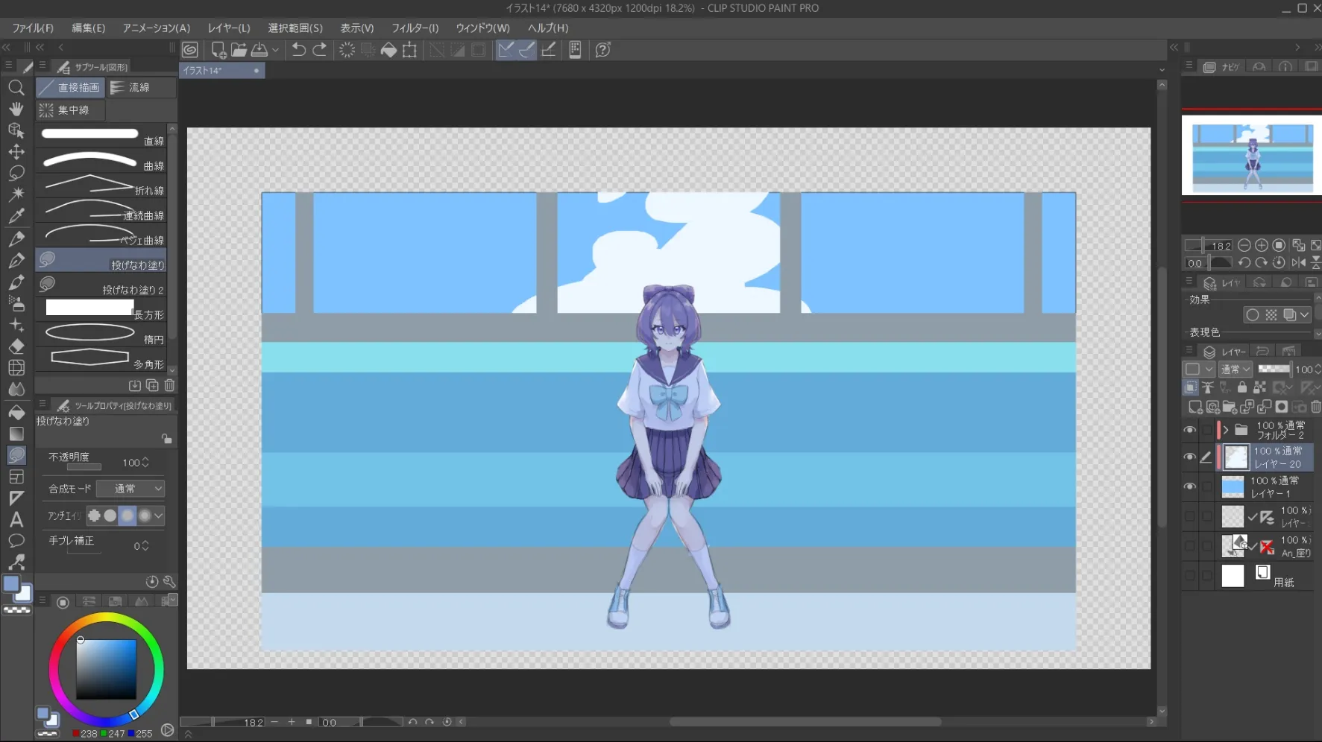Select the 集中線 sub tool group
Viewport: 1322px width, 742px height.
point(70,110)
